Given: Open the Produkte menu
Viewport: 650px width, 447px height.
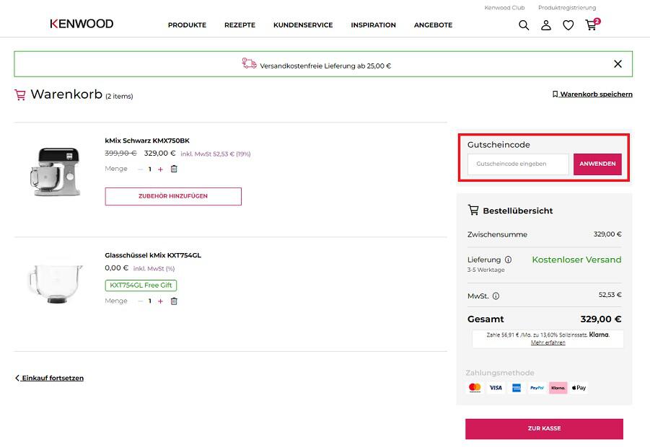Looking at the screenshot, I should 187,25.
